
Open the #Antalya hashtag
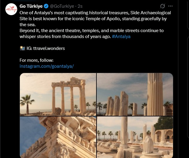(x=121, y=37)
